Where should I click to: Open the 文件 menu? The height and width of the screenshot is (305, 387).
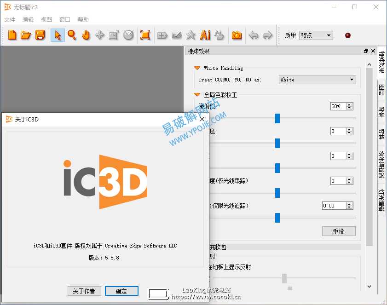[x=10, y=19]
